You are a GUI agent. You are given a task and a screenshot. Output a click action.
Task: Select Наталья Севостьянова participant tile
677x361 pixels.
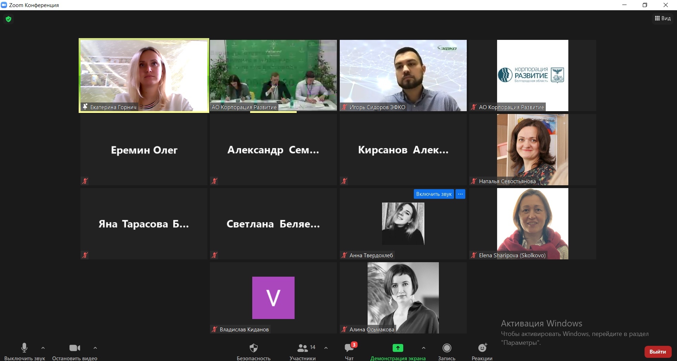pyautogui.click(x=533, y=150)
